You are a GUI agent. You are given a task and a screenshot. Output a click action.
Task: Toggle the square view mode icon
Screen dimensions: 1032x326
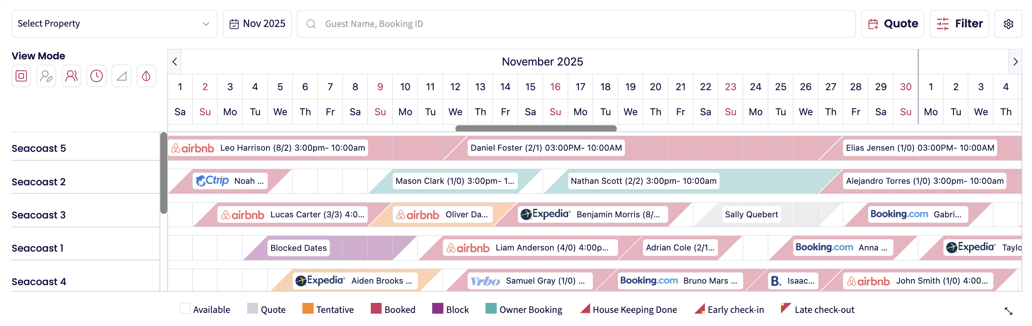point(21,76)
